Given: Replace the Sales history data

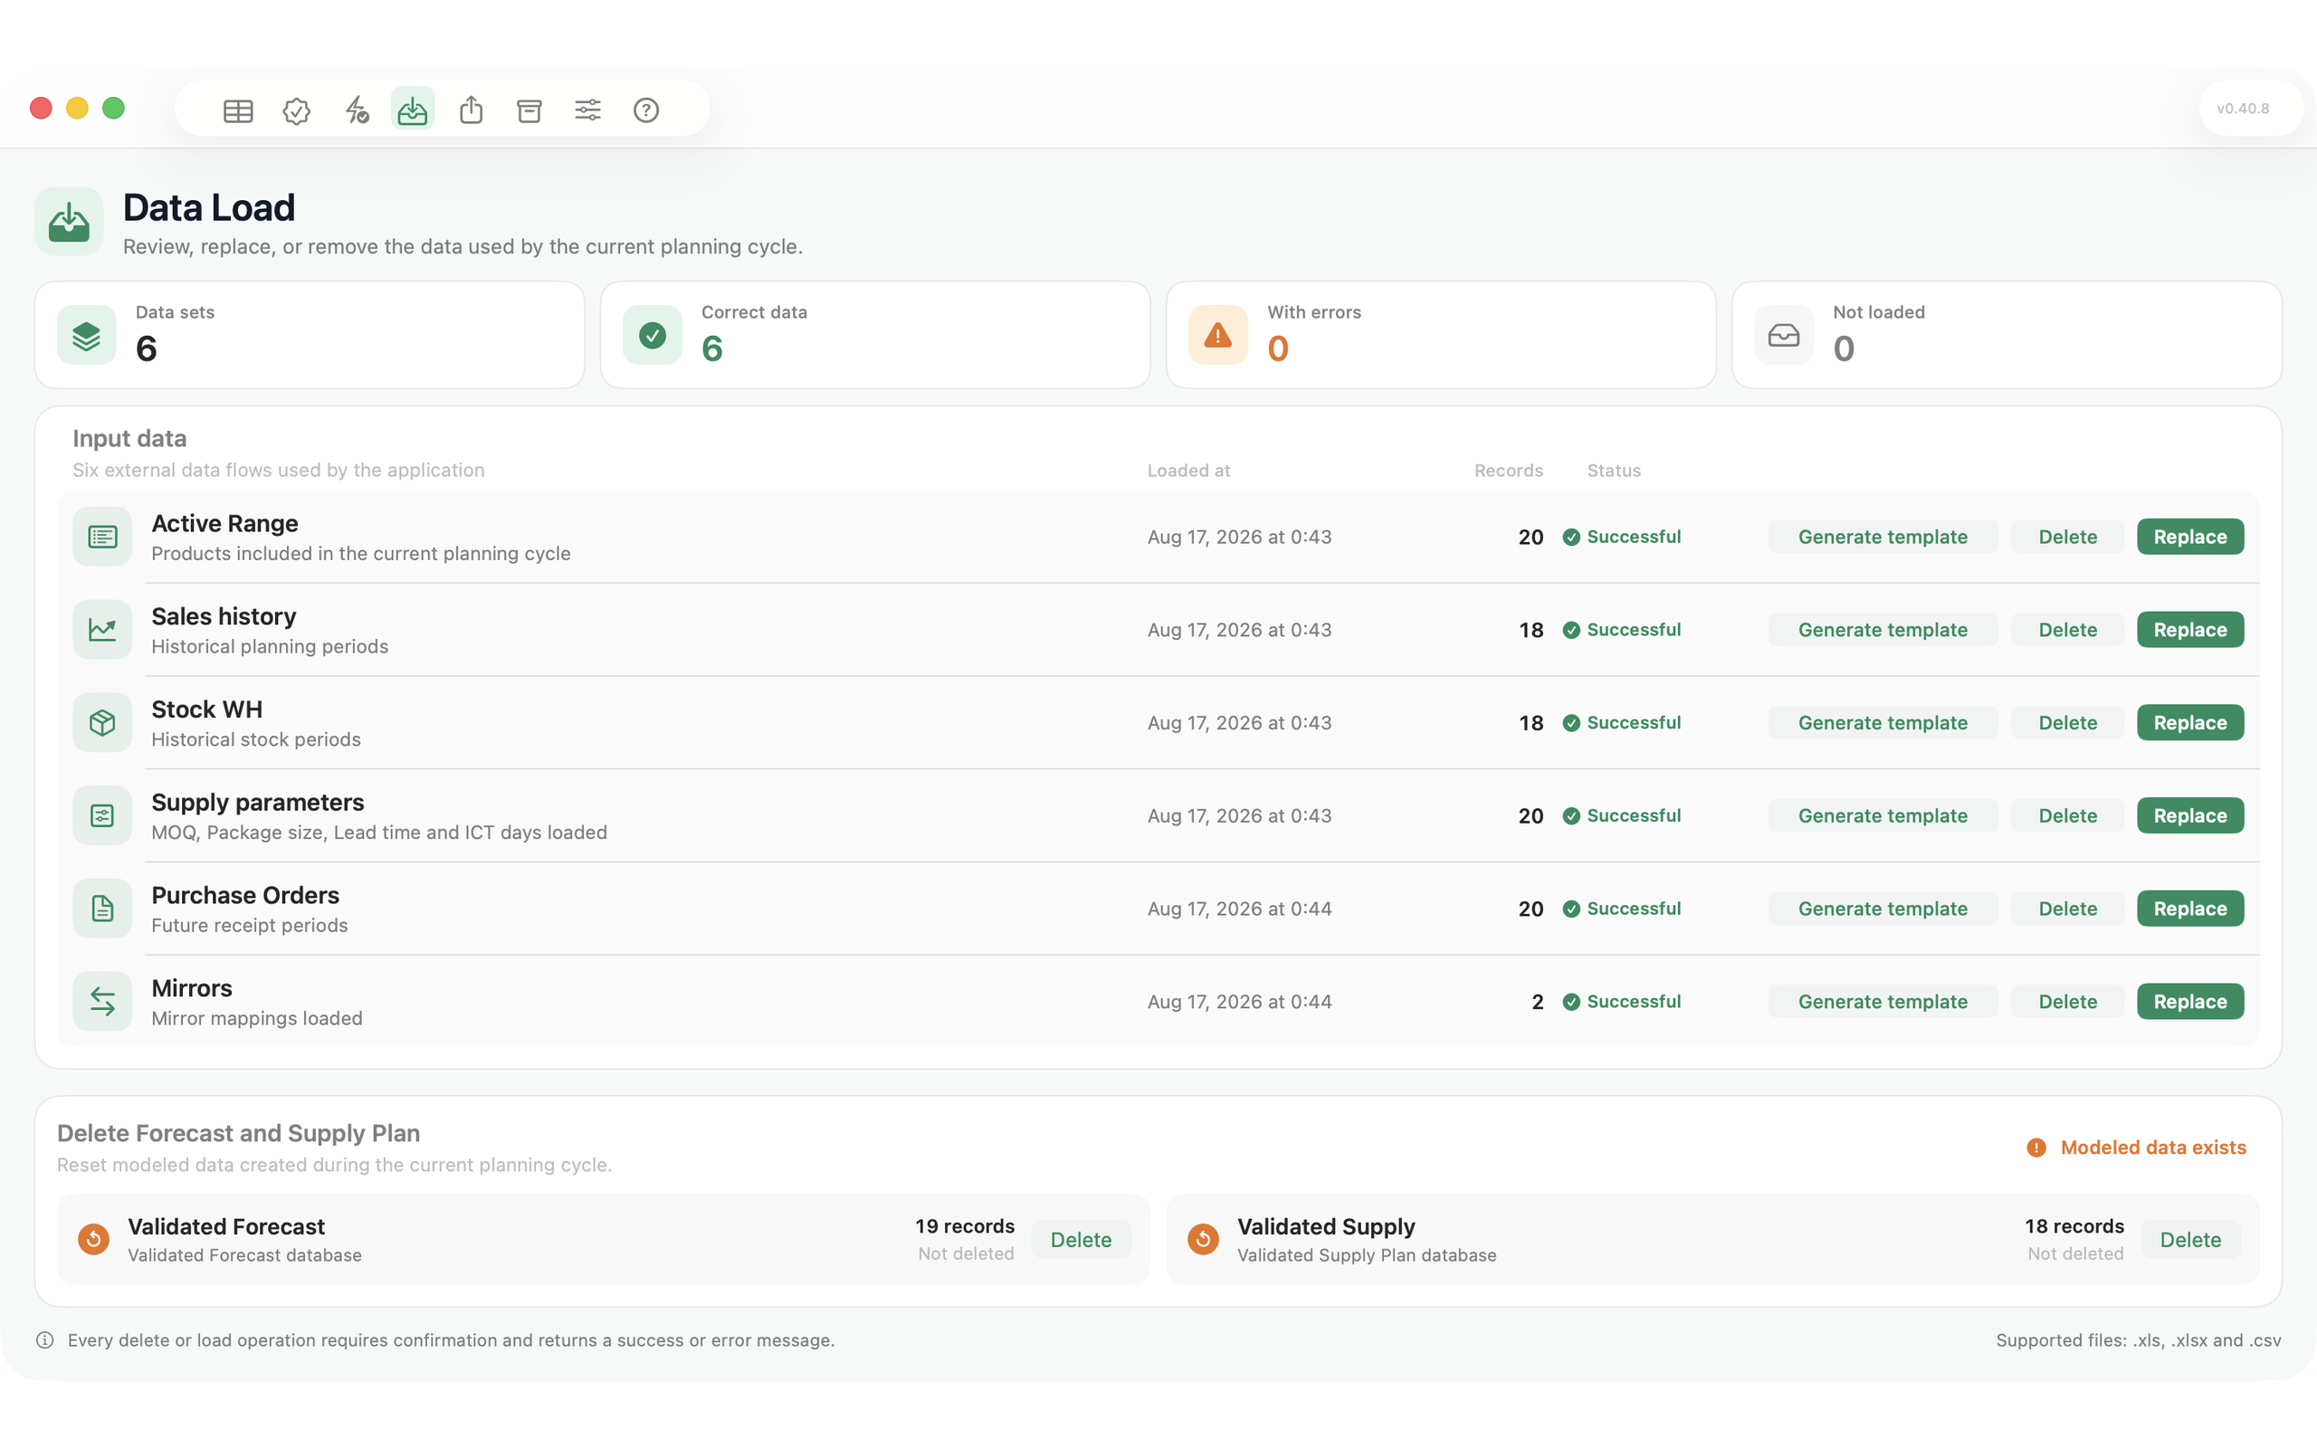Looking at the screenshot, I should (x=2189, y=630).
